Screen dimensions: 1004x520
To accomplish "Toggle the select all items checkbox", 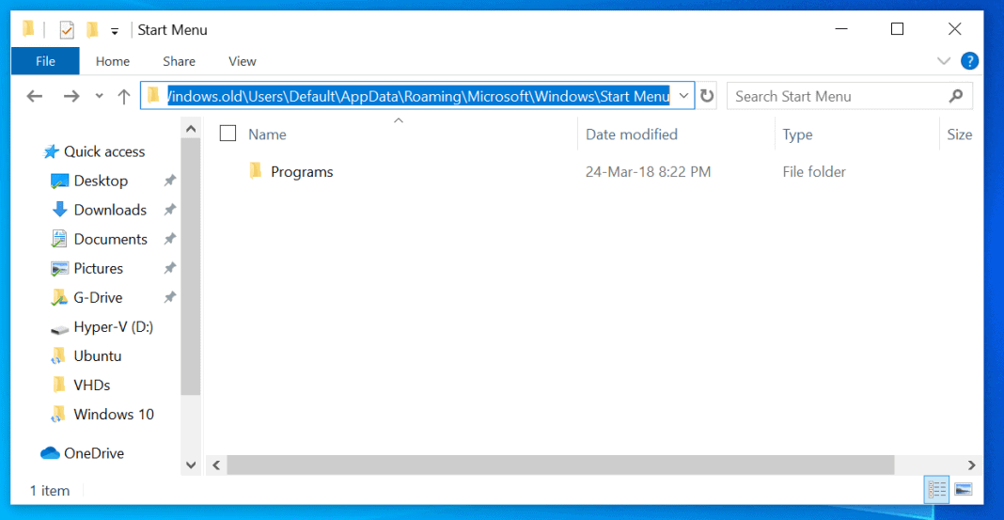I will [x=227, y=134].
